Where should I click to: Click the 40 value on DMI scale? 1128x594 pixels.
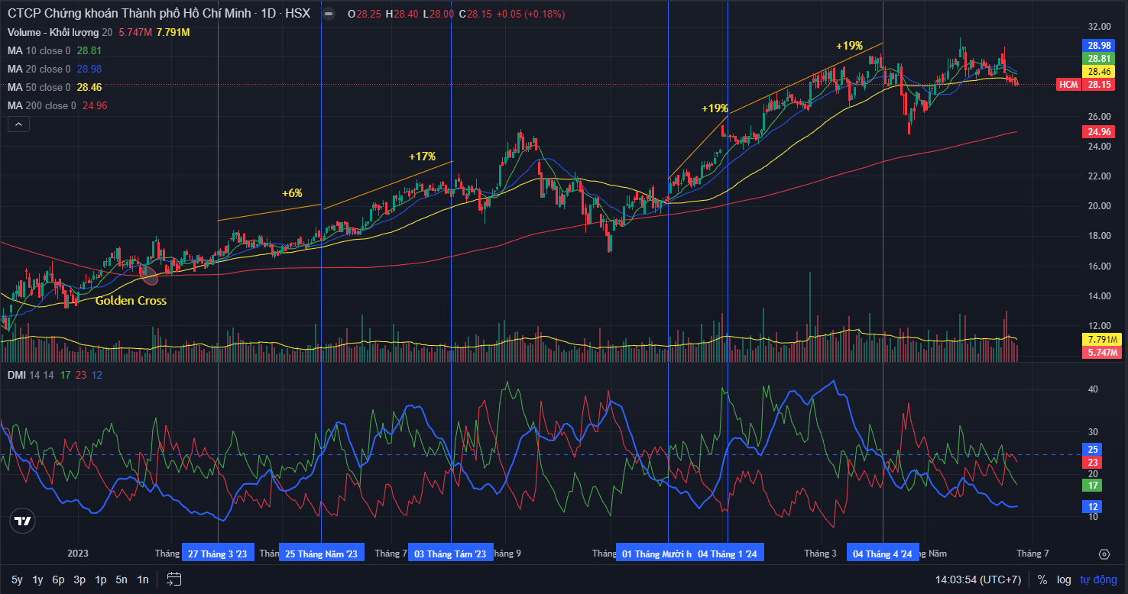point(1093,389)
